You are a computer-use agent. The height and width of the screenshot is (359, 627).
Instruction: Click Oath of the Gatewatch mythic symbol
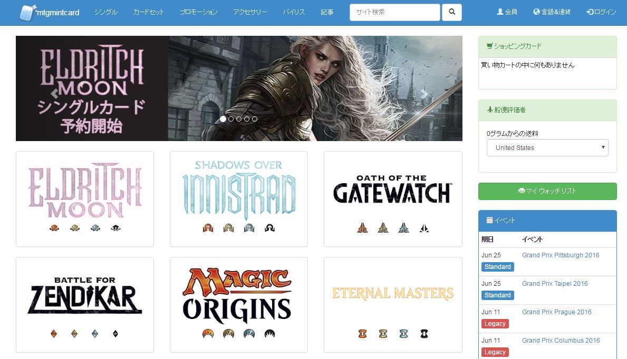tap(362, 228)
